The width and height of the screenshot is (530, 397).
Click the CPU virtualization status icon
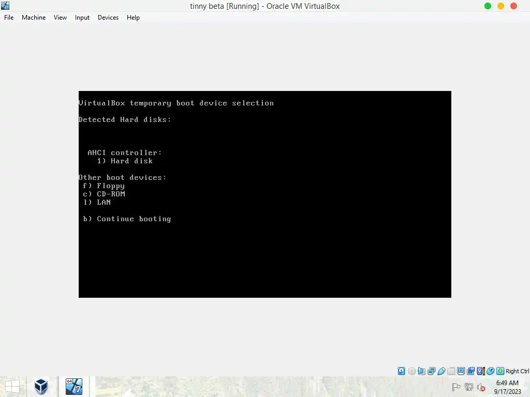click(480, 371)
